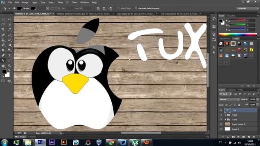Open the Kind layer filter dropdown
Image resolution: width=260 pixels, height=146 pixels.
(x=225, y=94)
